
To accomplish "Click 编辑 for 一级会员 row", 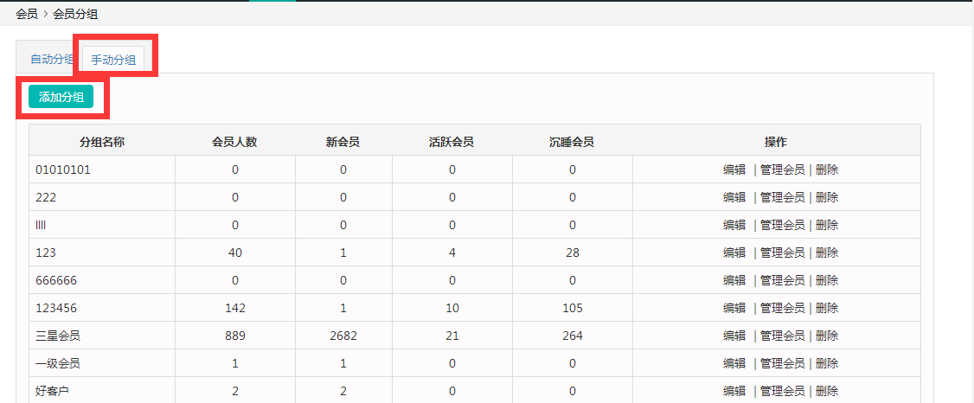I will [x=734, y=363].
